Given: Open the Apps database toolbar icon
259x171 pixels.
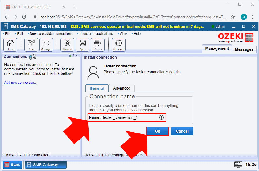Looking at the screenshot, I should 83,44.
